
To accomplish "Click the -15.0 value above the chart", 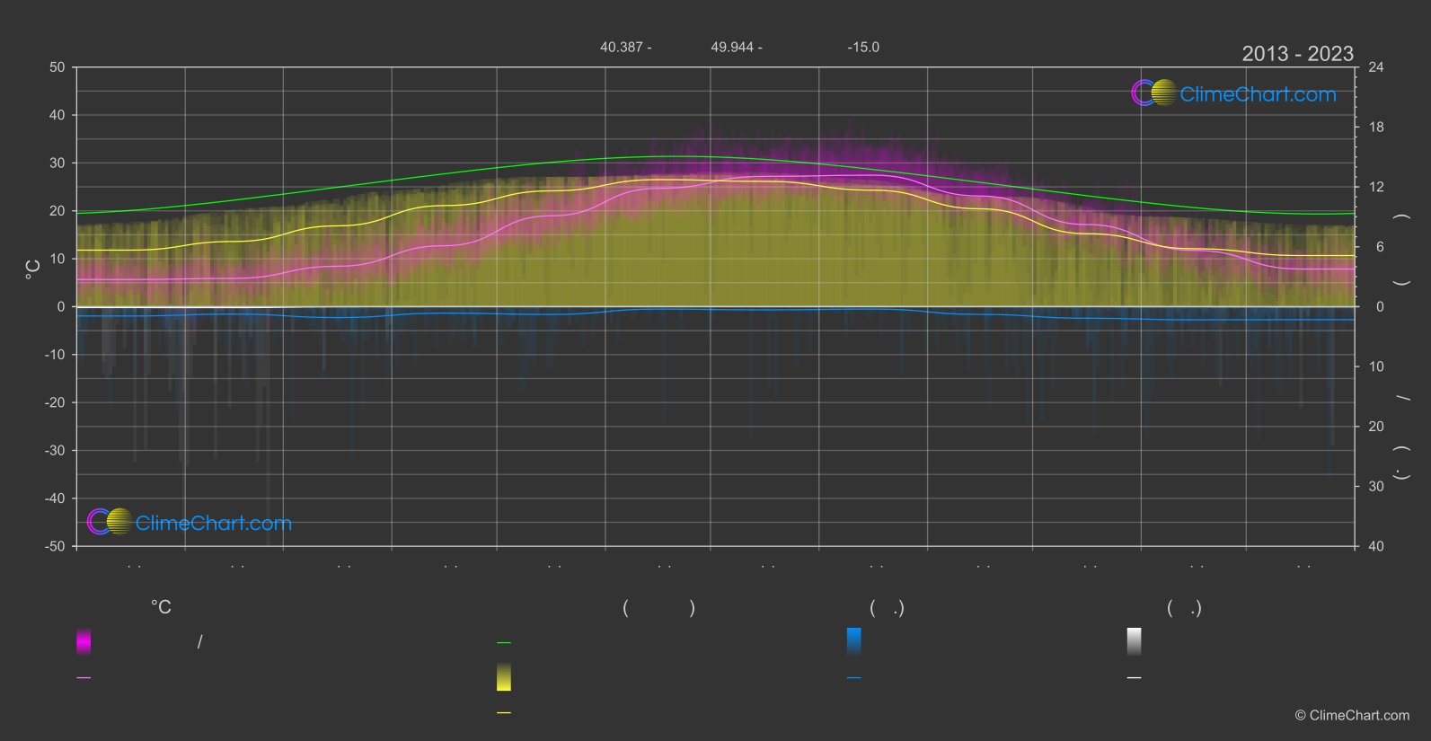I will [863, 47].
